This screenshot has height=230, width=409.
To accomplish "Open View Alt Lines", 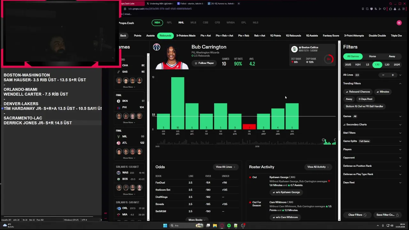I will [x=225, y=167].
